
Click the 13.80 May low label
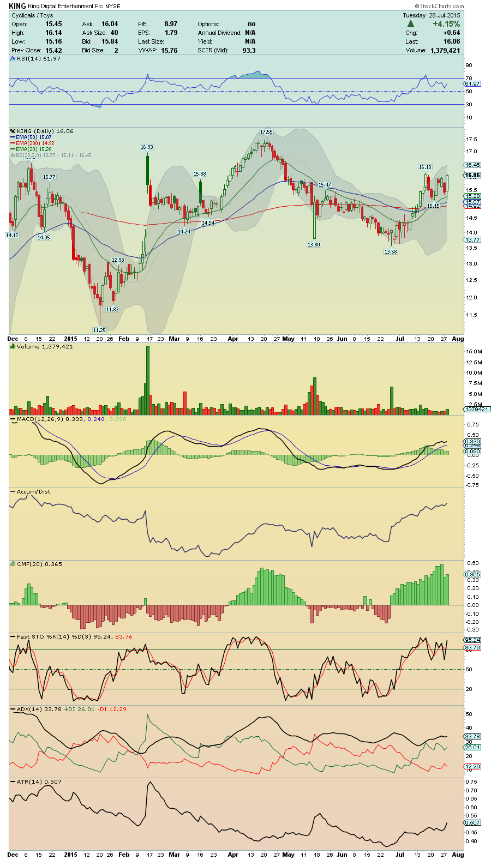314,245
